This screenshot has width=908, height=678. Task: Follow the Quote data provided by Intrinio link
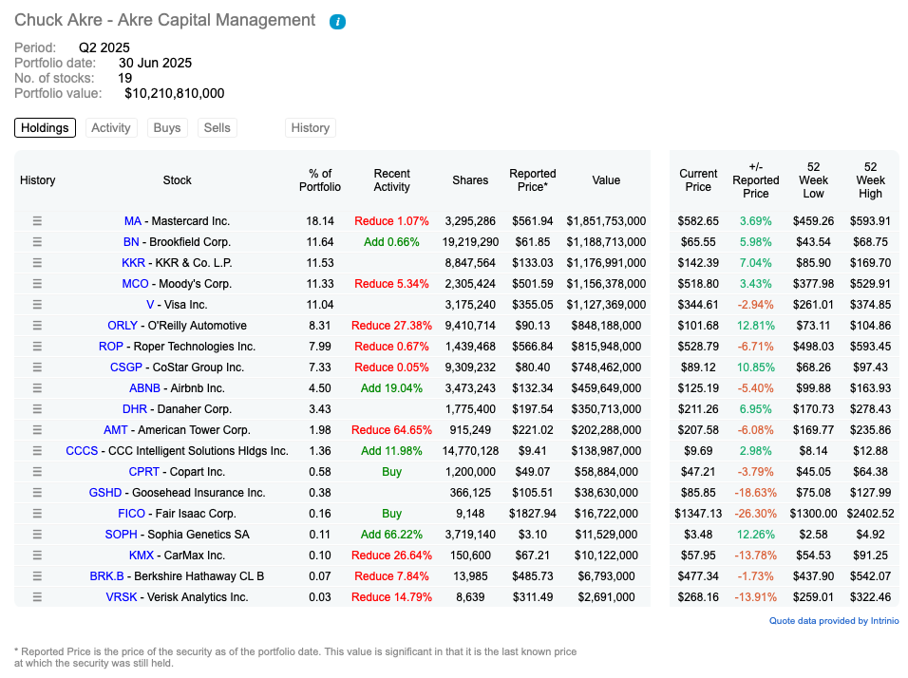(x=834, y=621)
